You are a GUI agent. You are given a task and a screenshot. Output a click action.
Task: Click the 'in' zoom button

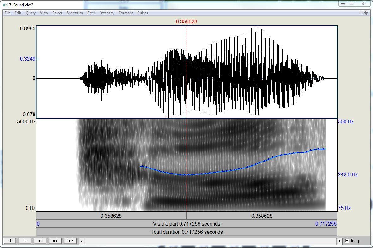(25, 241)
